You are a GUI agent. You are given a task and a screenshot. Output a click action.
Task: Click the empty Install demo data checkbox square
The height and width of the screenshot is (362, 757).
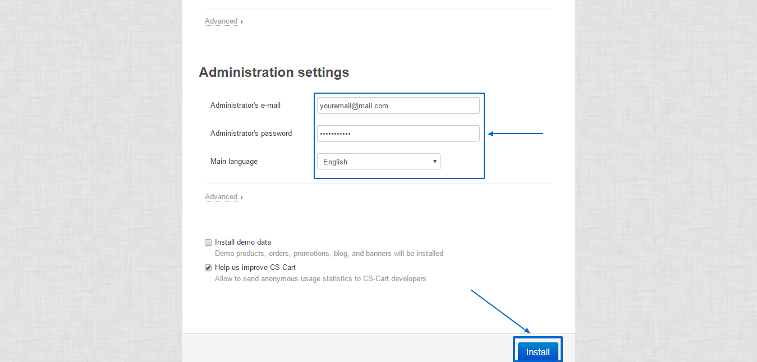point(208,242)
